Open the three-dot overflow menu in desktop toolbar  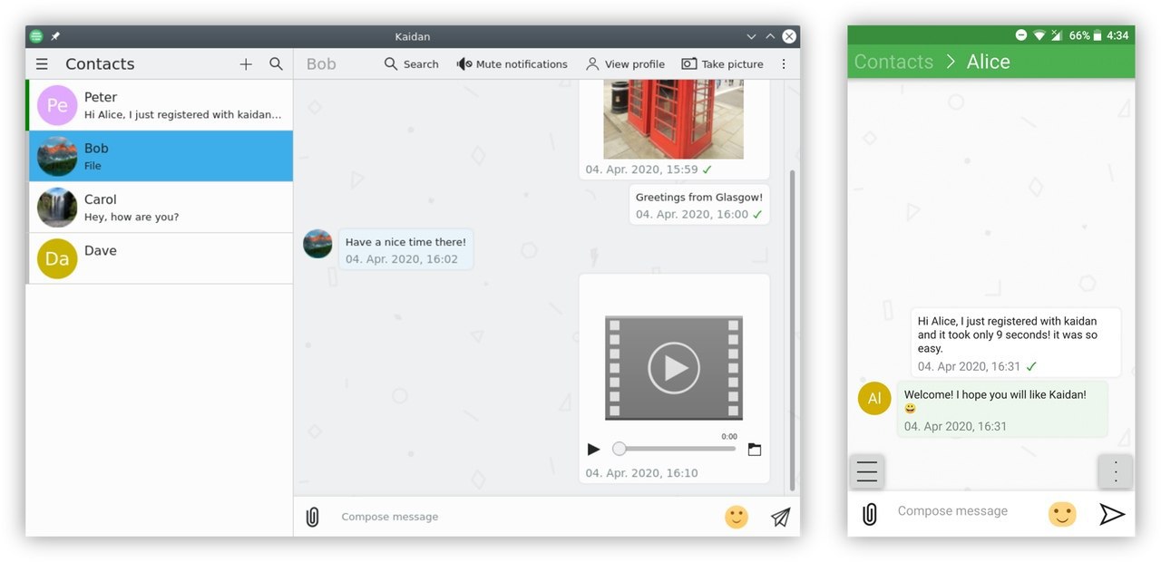click(x=784, y=64)
